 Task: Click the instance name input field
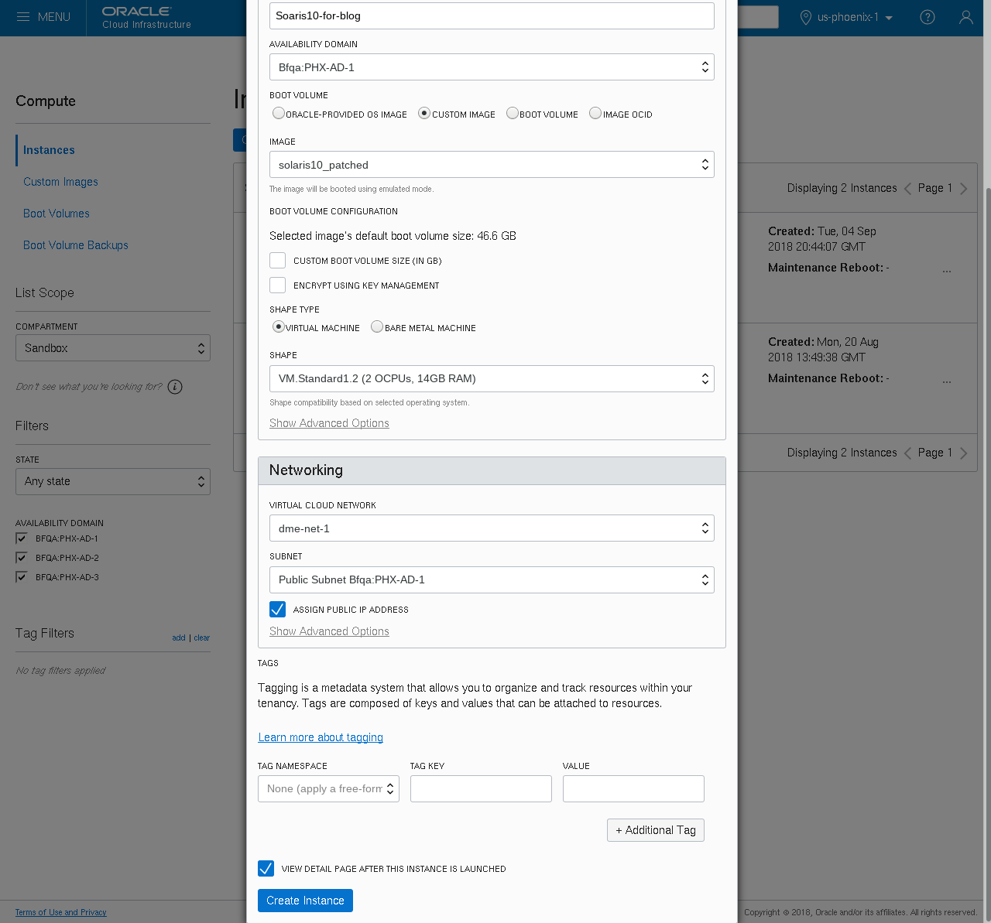(x=492, y=15)
